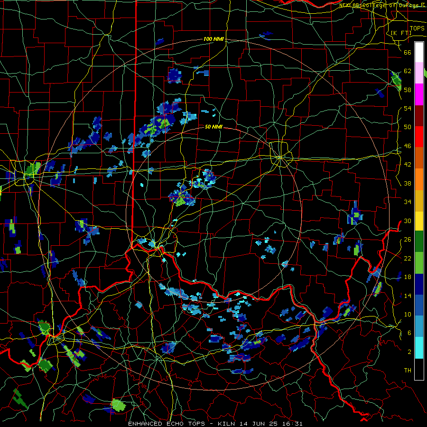Viewport: 427px width, 427px height.
Task: Click the 54 scale value
Action: click(x=408, y=108)
